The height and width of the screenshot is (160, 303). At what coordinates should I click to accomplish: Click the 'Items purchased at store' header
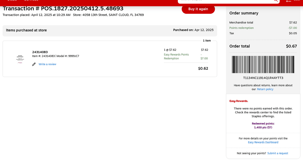26,30
